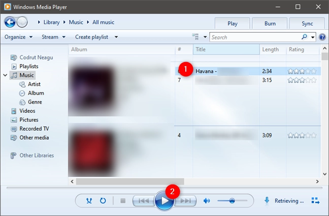Sort by the Length column header
The height and width of the screenshot is (216, 329).
(x=273, y=50)
